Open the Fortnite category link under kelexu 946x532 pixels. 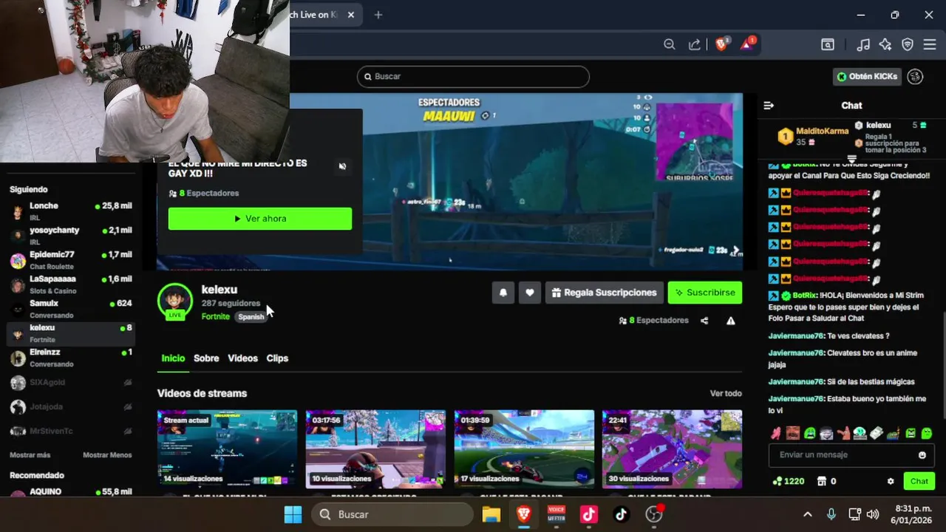coord(216,317)
